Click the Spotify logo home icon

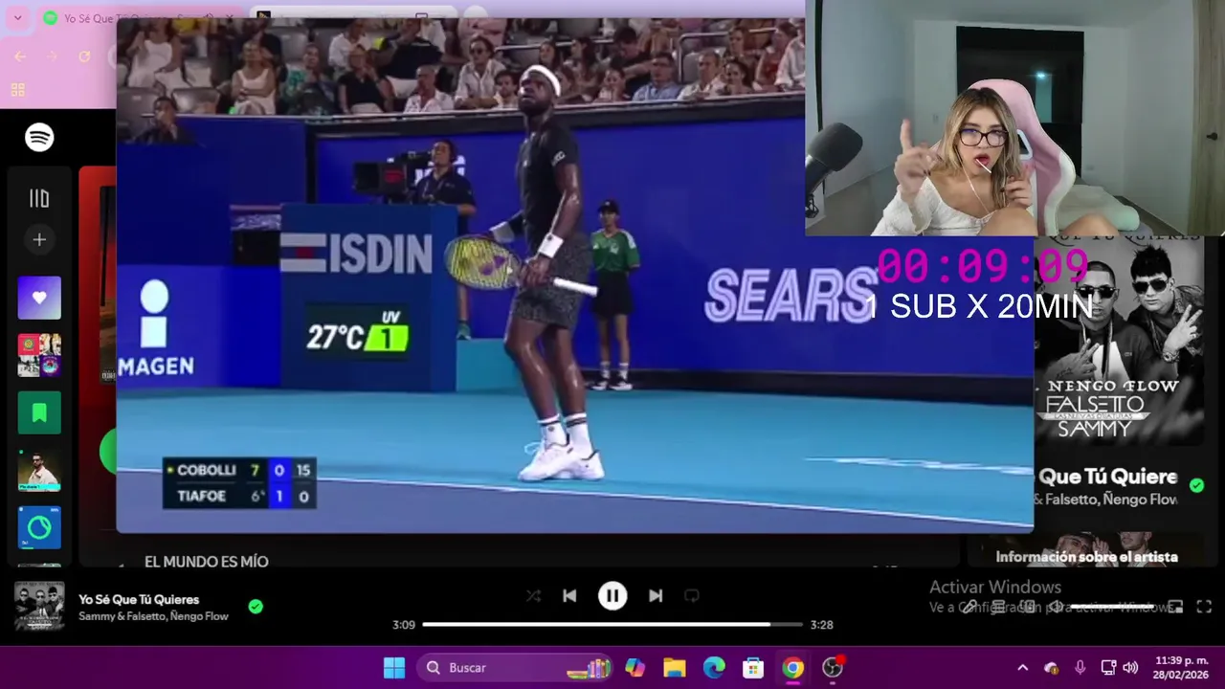pos(39,138)
